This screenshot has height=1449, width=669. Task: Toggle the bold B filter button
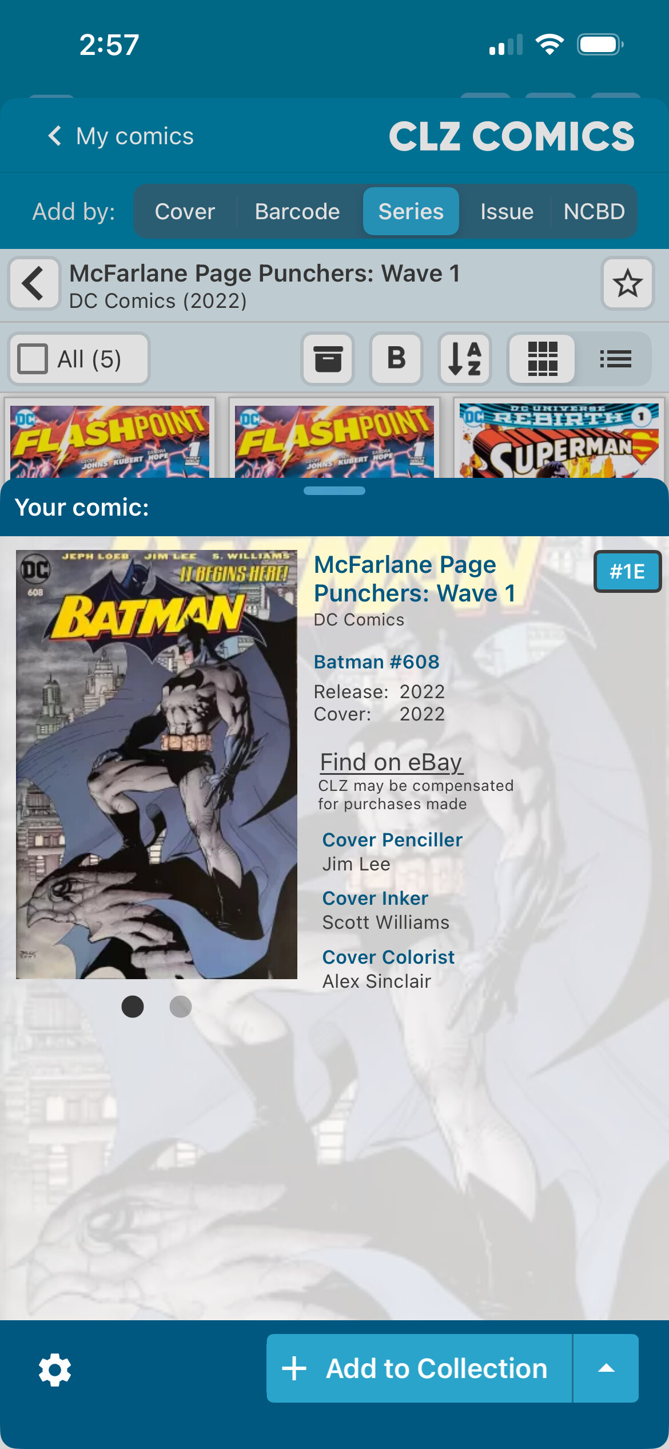[396, 359]
